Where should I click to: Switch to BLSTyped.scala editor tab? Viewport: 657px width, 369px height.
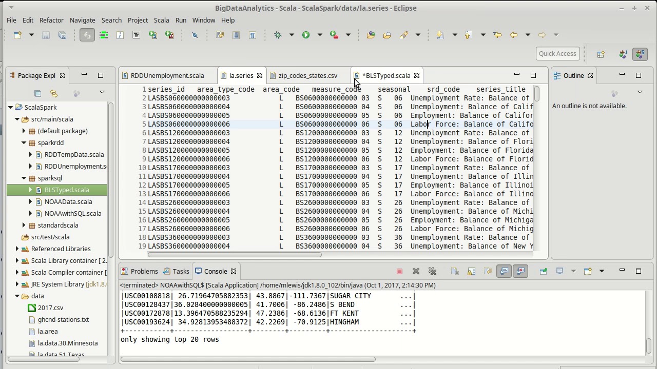[x=386, y=75]
